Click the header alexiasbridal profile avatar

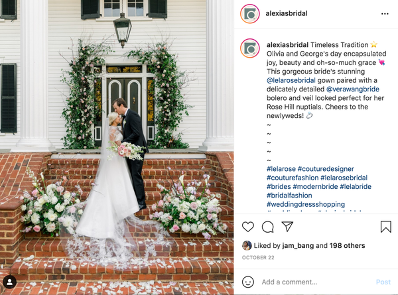pyautogui.click(x=250, y=14)
